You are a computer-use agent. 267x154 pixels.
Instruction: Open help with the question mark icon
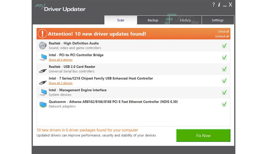pyautogui.click(x=214, y=5)
